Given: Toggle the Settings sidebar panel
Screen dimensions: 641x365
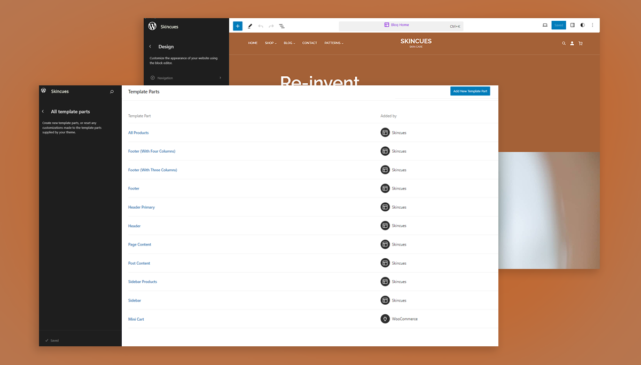Looking at the screenshot, I should point(572,25).
